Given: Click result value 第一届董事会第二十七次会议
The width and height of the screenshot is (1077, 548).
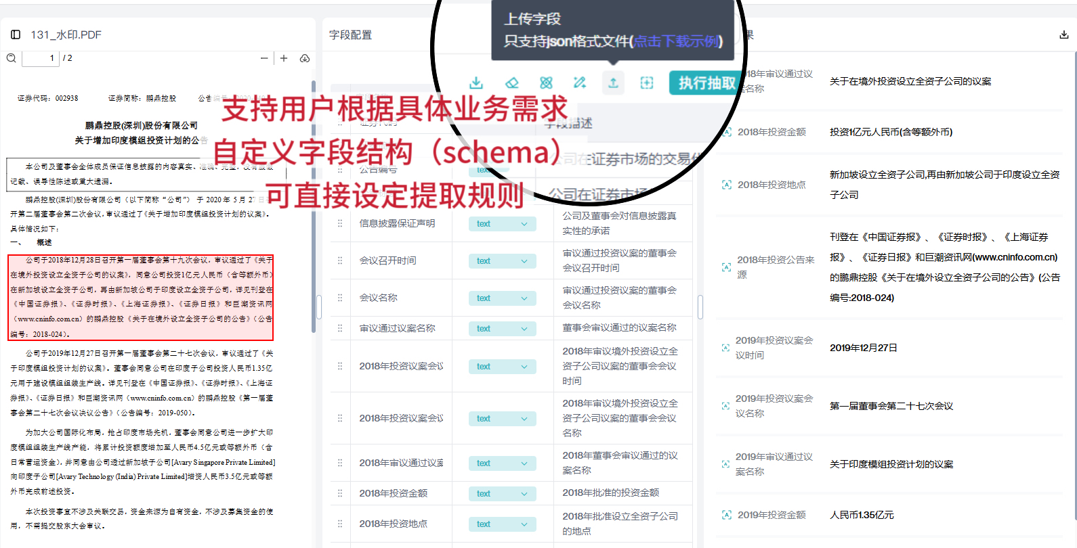Looking at the screenshot, I should coord(891,406).
